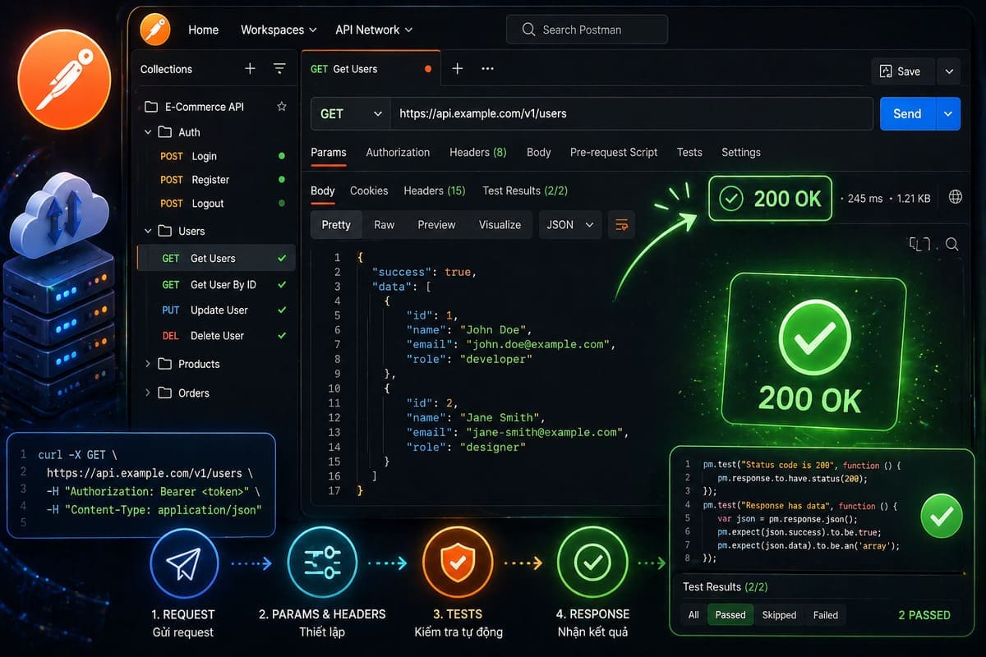Click the E-Commerce API folder icon
986x657 pixels.
coord(150,107)
